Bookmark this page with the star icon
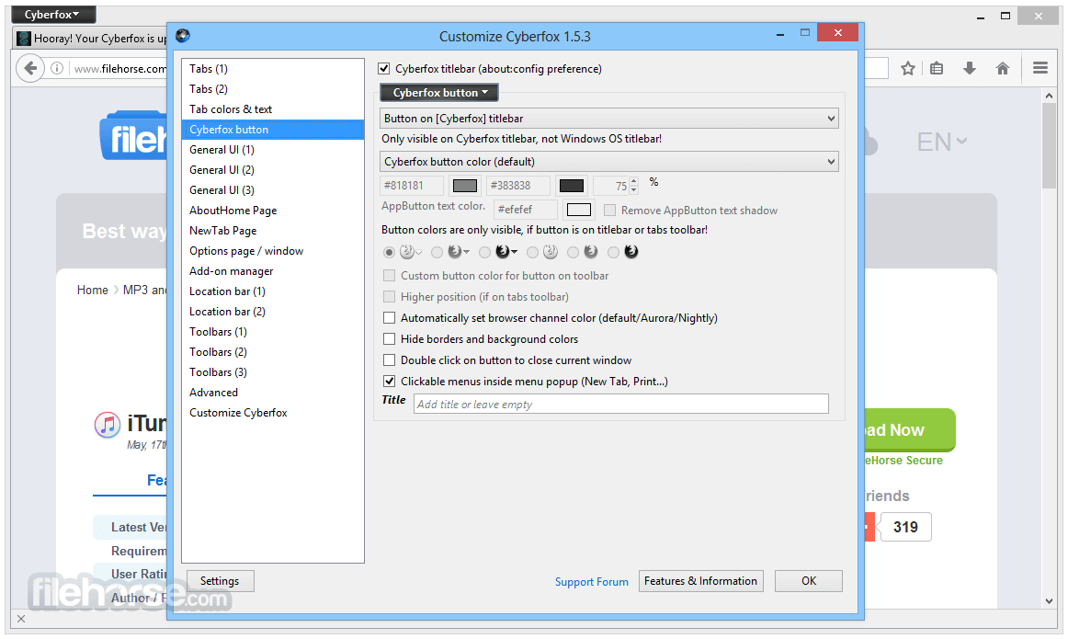This screenshot has height=639, width=1068. click(x=907, y=68)
